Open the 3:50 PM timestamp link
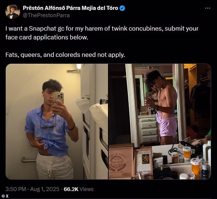The image size is (217, 199). [16, 189]
